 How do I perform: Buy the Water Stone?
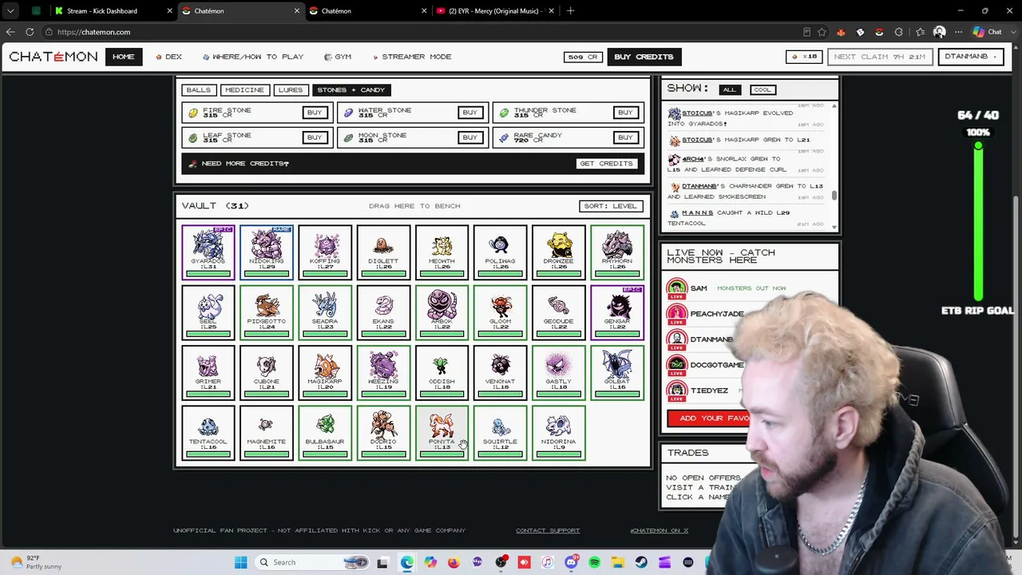469,113
